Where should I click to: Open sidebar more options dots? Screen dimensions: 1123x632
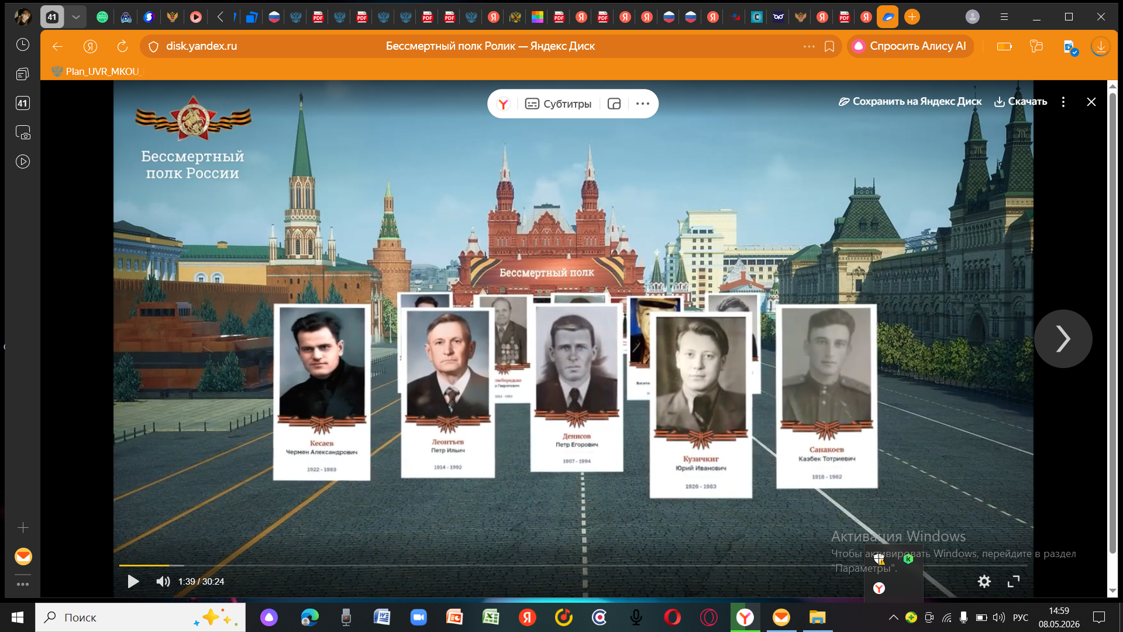click(23, 584)
